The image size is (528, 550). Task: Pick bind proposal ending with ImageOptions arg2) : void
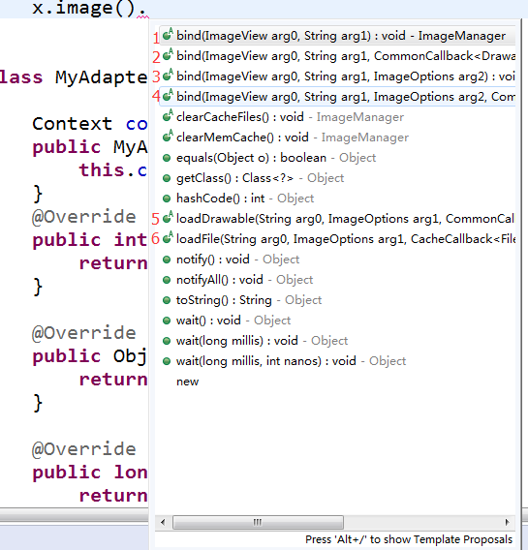pyautogui.click(x=338, y=76)
